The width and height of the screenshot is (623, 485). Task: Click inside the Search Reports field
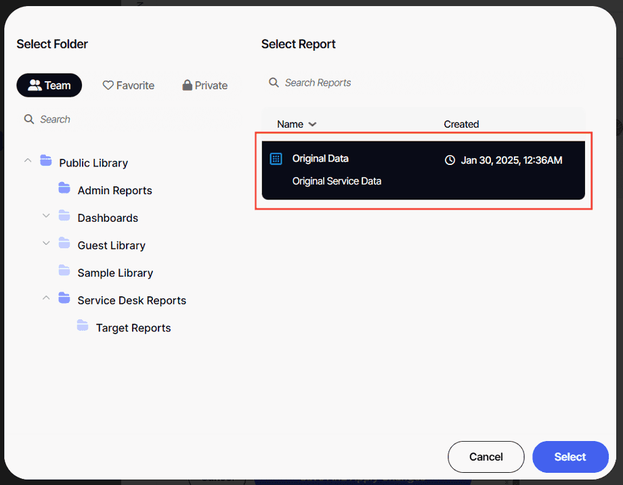tap(318, 82)
